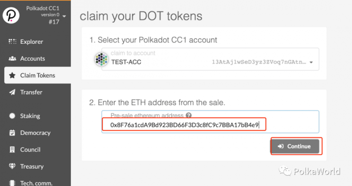Viewport: 352px width, 186px height.
Task: Click the TEST-ACC account identicon
Action: (x=101, y=59)
